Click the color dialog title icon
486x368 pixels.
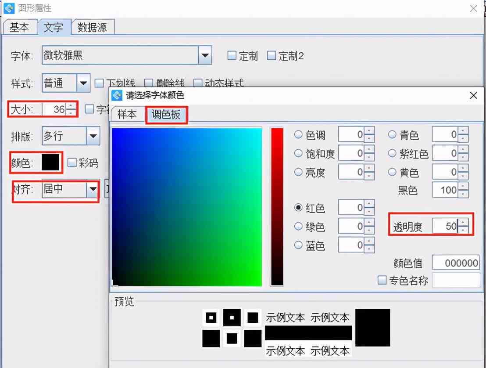pyautogui.click(x=117, y=95)
